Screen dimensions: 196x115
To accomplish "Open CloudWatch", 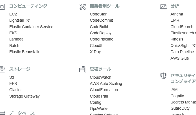I will (101, 77).
